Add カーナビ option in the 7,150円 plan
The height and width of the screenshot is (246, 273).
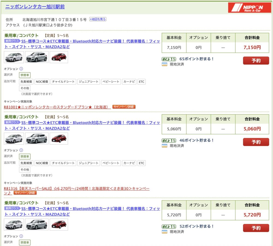pos(129,82)
